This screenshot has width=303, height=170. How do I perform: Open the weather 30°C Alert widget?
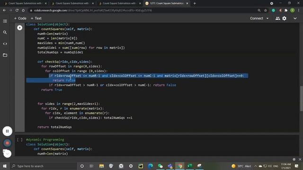coord(241,166)
